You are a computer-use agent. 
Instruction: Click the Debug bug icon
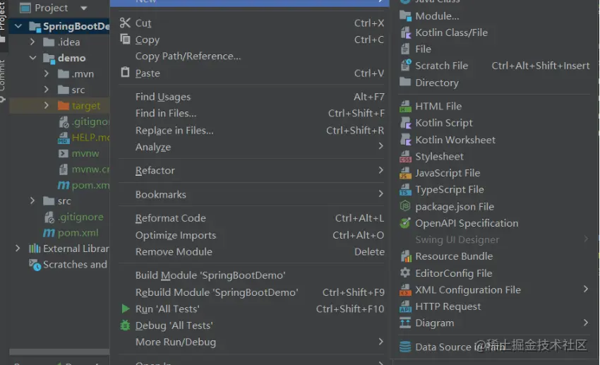[x=126, y=325]
